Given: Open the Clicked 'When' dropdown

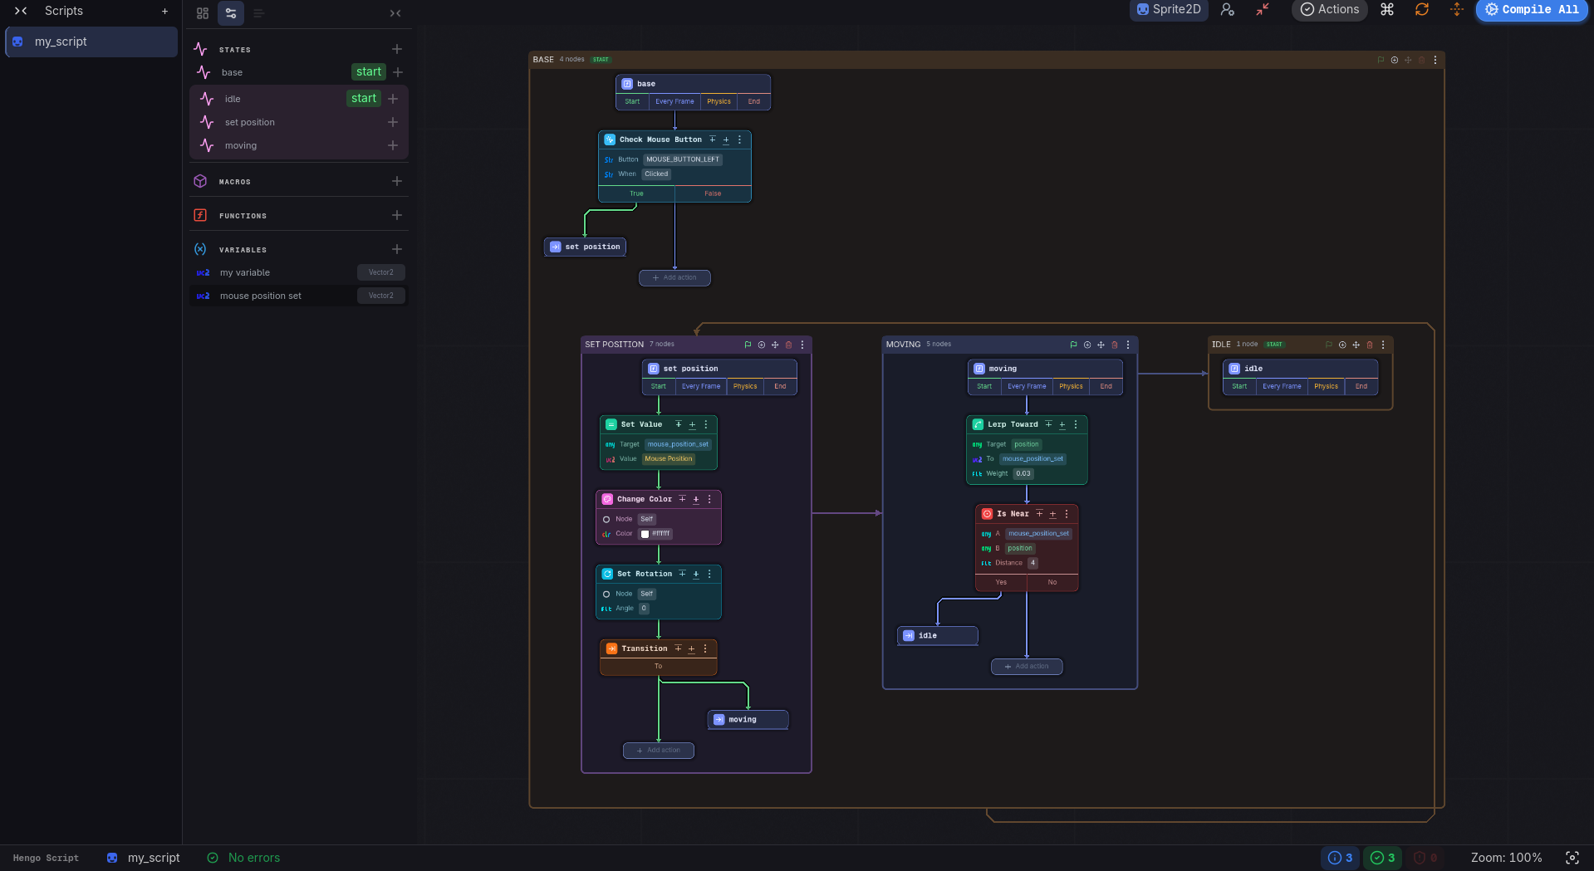Looking at the screenshot, I should coord(656,174).
